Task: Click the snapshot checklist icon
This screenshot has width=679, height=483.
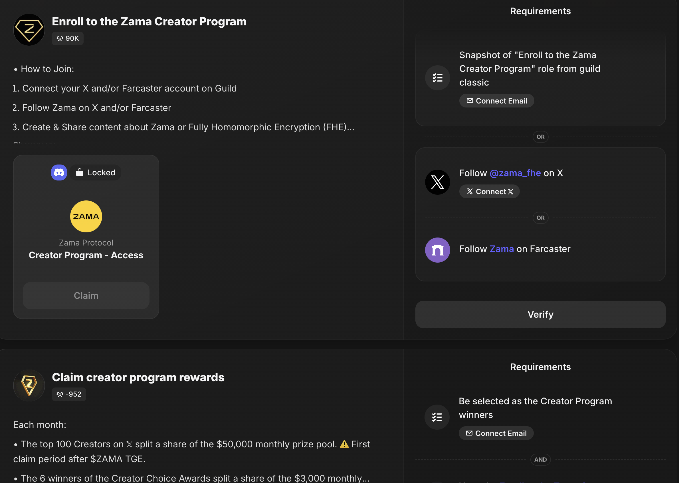Action: [437, 78]
